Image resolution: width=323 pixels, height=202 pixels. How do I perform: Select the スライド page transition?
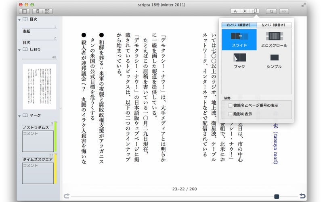pyautogui.click(x=239, y=40)
